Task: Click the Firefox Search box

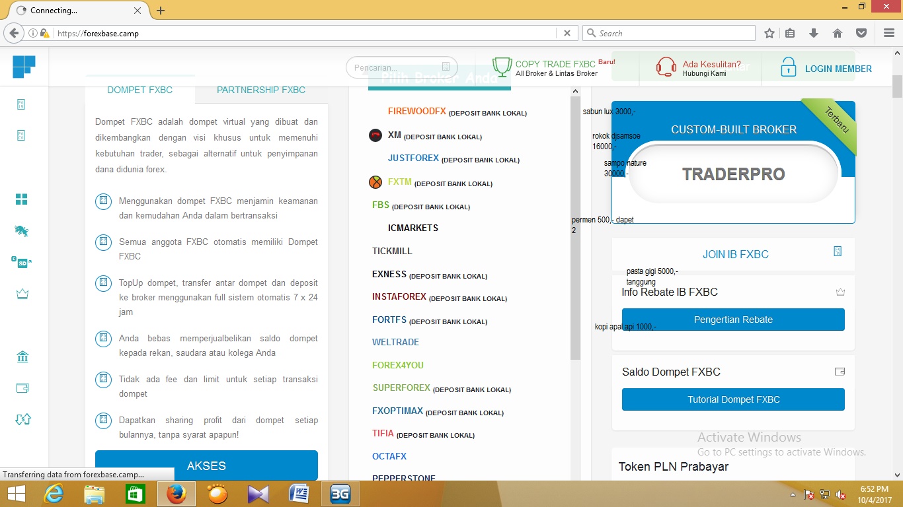Action: 668,33
